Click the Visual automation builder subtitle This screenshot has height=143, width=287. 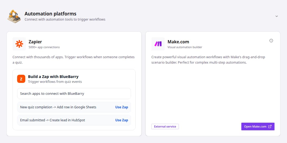pos(185,47)
